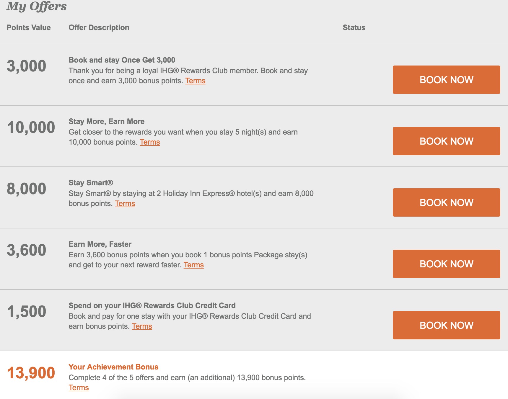This screenshot has height=399, width=508.
Task: View Terms for Your Achievement Bonus
Action: pos(79,388)
